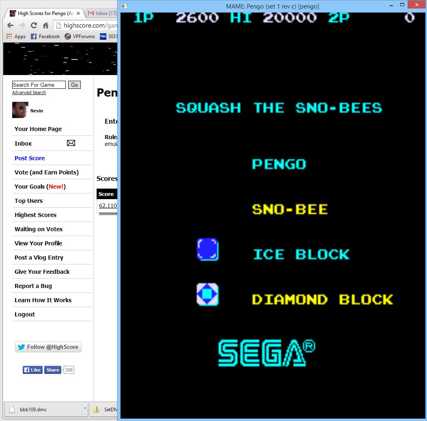The width and height of the screenshot is (427, 421).
Task: Open the Facebook bookmark
Action: 45,37
